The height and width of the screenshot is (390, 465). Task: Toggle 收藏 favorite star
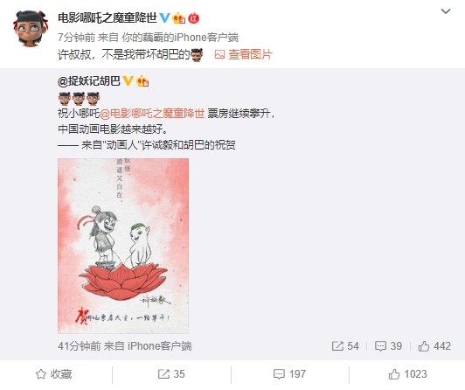pyautogui.click(x=53, y=374)
